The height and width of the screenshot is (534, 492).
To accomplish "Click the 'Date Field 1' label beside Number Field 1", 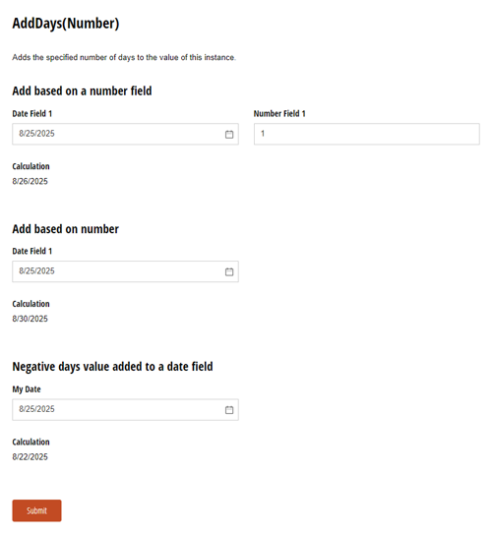I will (32, 113).
